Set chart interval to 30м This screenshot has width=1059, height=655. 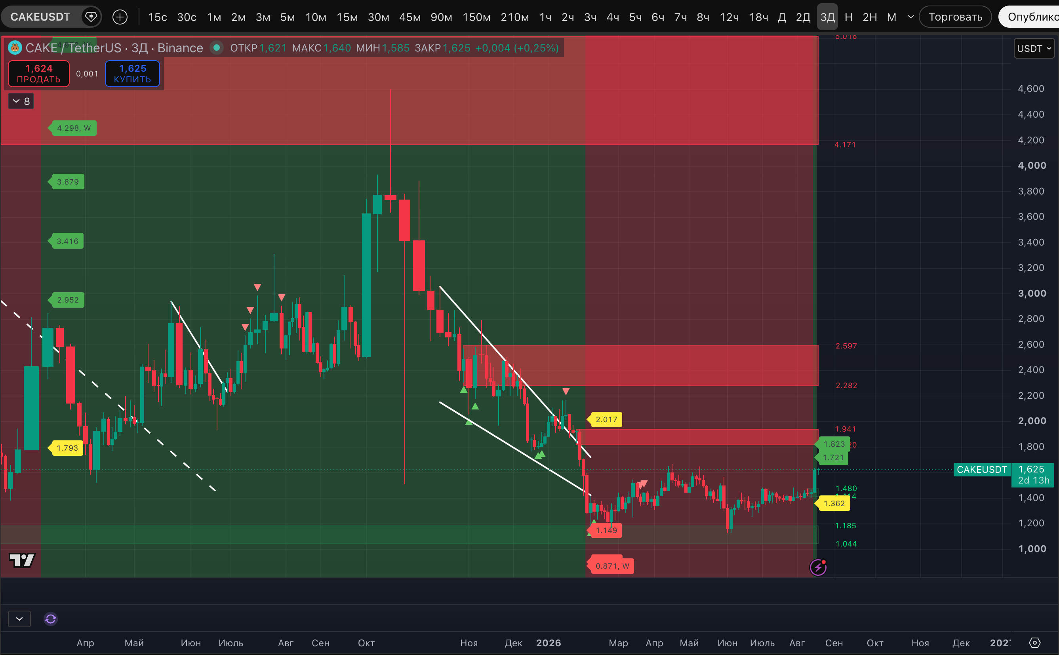coord(379,17)
